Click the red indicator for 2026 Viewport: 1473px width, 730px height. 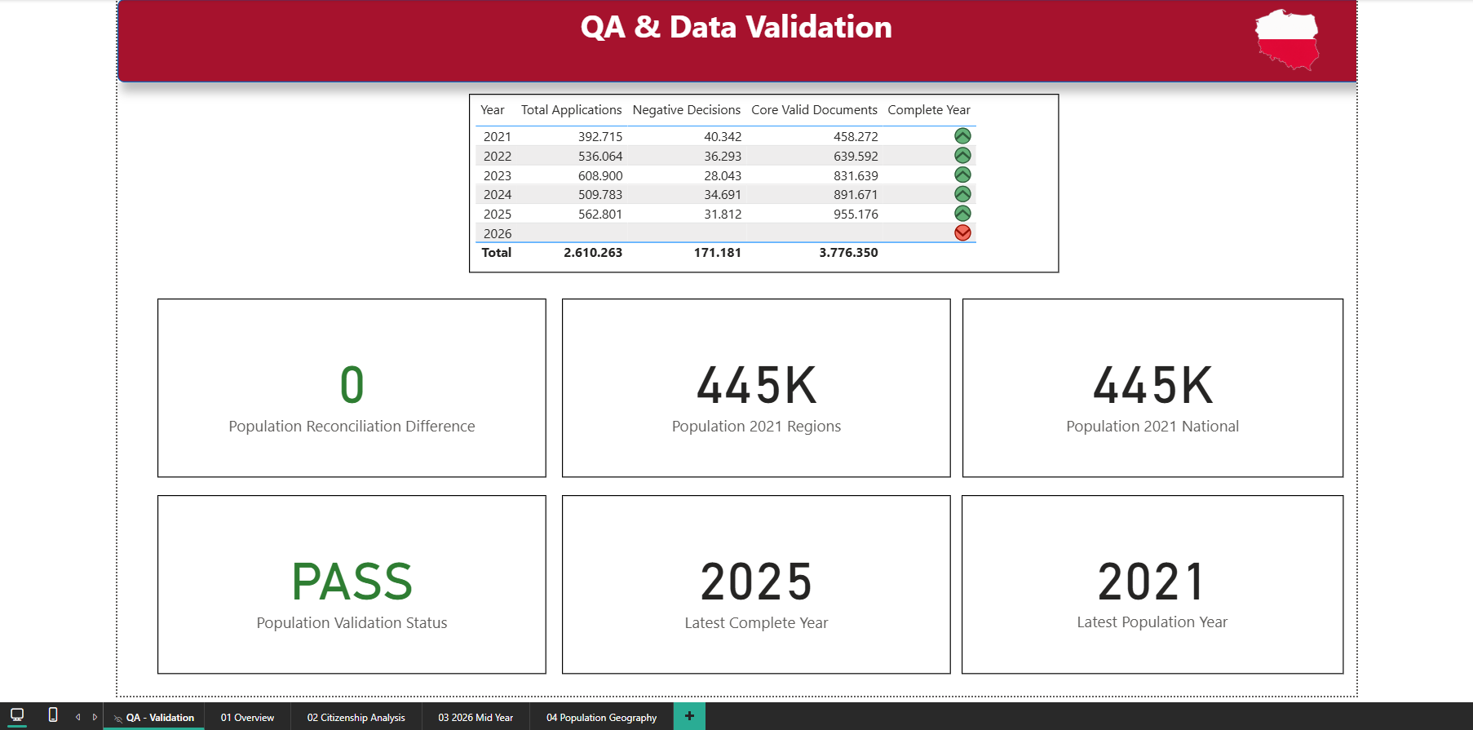[x=962, y=232]
